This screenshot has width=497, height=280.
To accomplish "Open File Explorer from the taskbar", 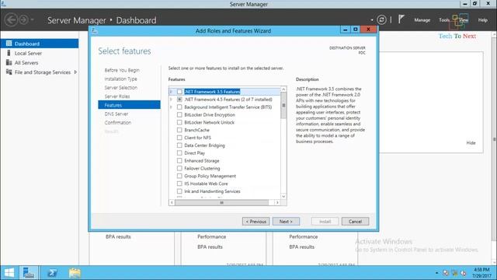I will point(75,273).
